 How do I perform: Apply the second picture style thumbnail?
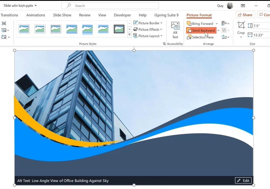[x=40, y=29]
